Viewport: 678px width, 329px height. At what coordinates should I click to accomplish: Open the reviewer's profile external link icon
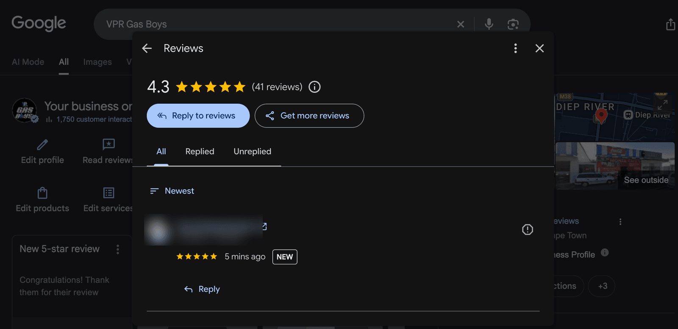click(x=264, y=227)
